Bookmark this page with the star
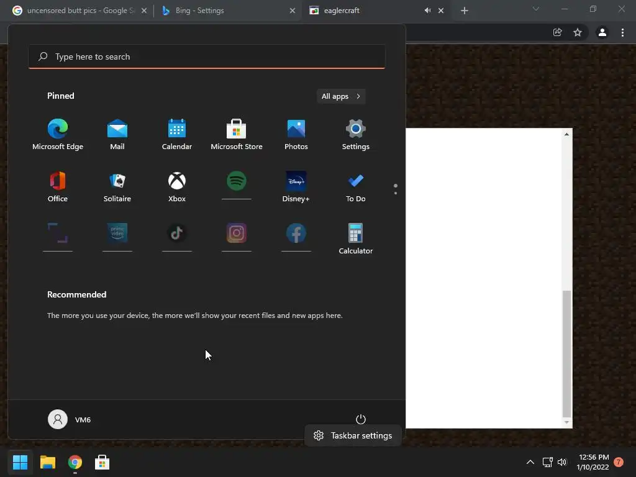This screenshot has width=636, height=477. pos(578,32)
